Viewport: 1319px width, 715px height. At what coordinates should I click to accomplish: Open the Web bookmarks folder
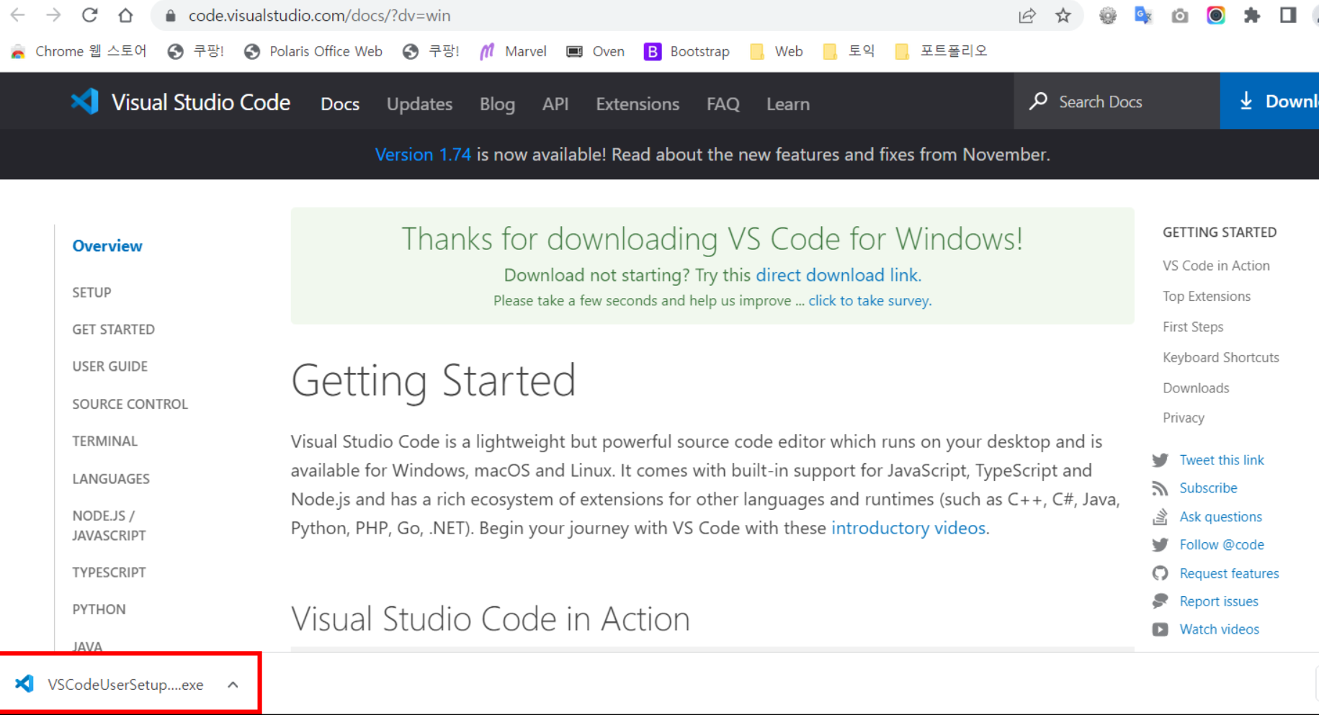[x=777, y=51]
